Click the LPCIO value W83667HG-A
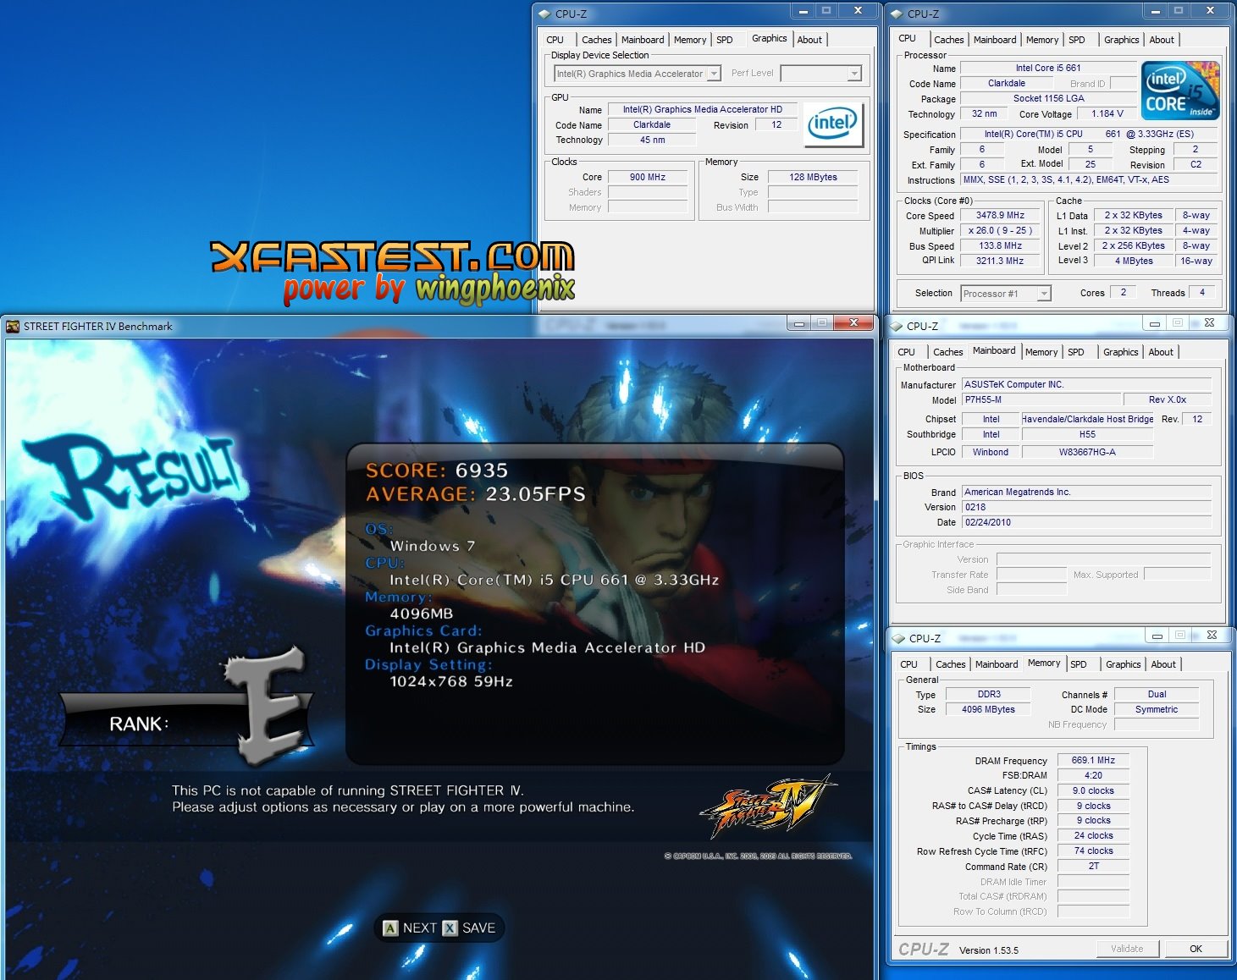 [1087, 452]
